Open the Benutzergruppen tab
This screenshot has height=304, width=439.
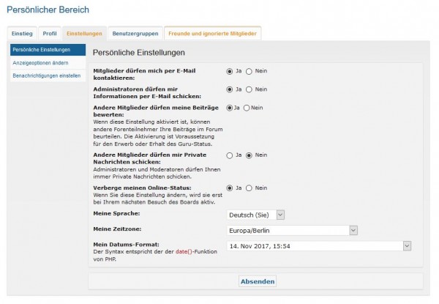(x=135, y=34)
